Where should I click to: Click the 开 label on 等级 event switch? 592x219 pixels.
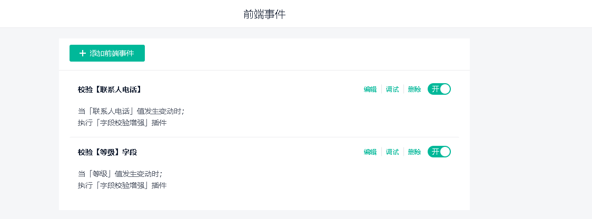pos(436,152)
